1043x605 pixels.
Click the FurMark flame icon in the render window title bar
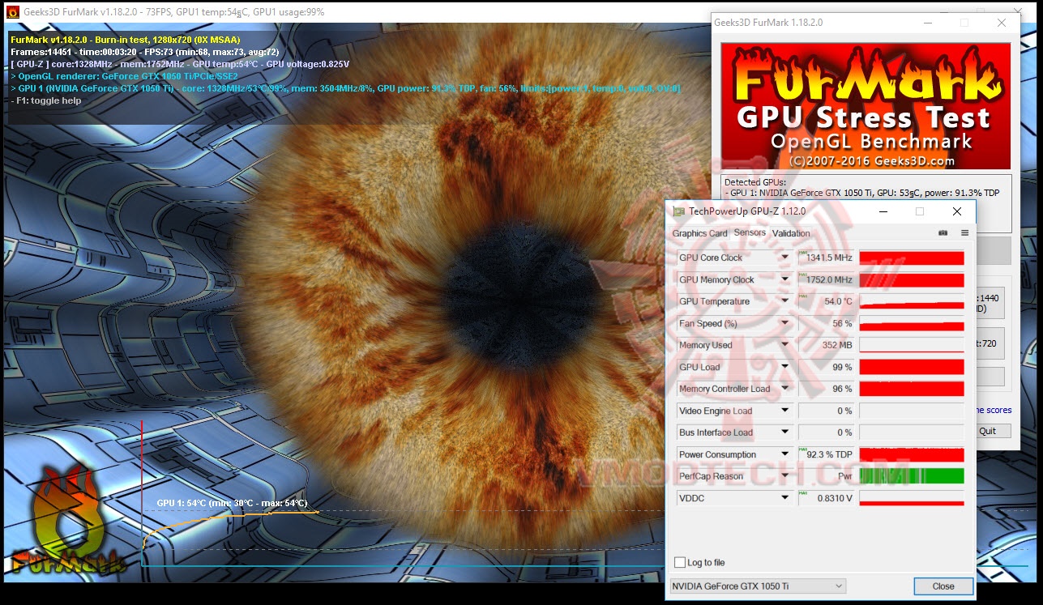point(13,12)
